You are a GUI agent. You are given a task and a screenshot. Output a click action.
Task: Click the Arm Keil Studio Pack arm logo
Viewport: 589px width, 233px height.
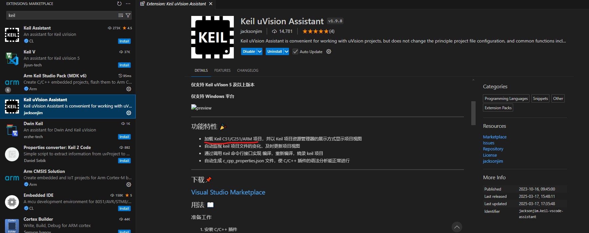coord(12,83)
